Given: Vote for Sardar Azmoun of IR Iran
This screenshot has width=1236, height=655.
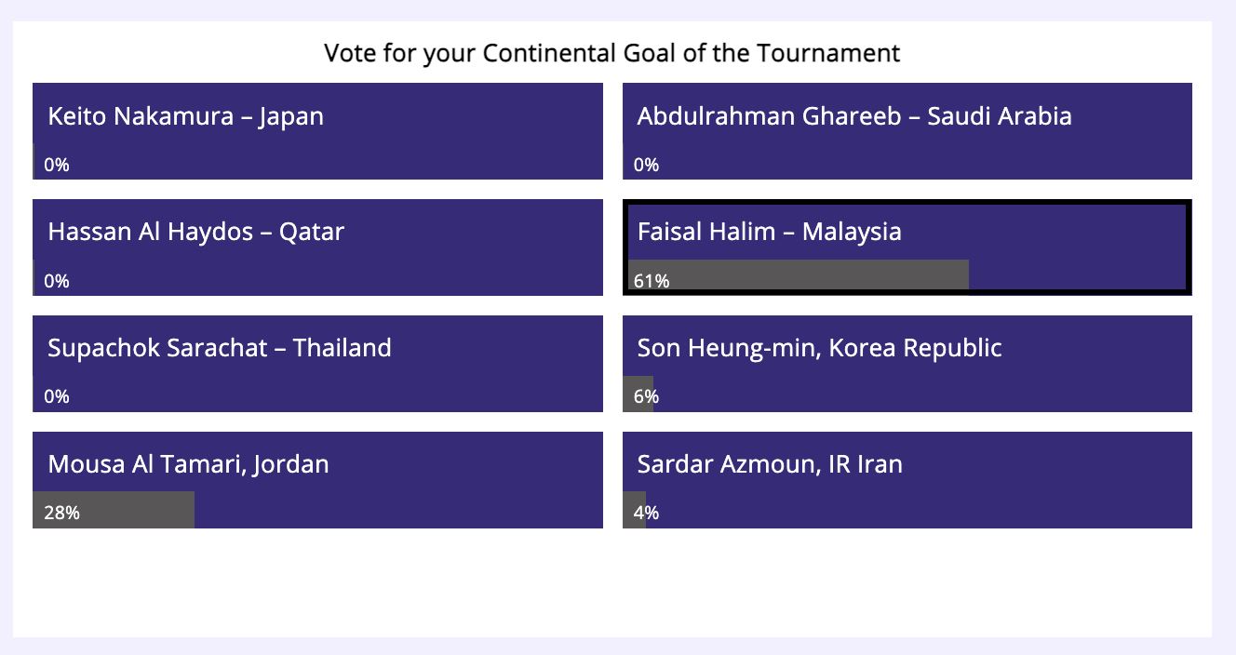Looking at the screenshot, I should [907, 480].
